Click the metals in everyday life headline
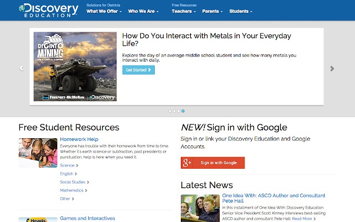 pos(206,39)
